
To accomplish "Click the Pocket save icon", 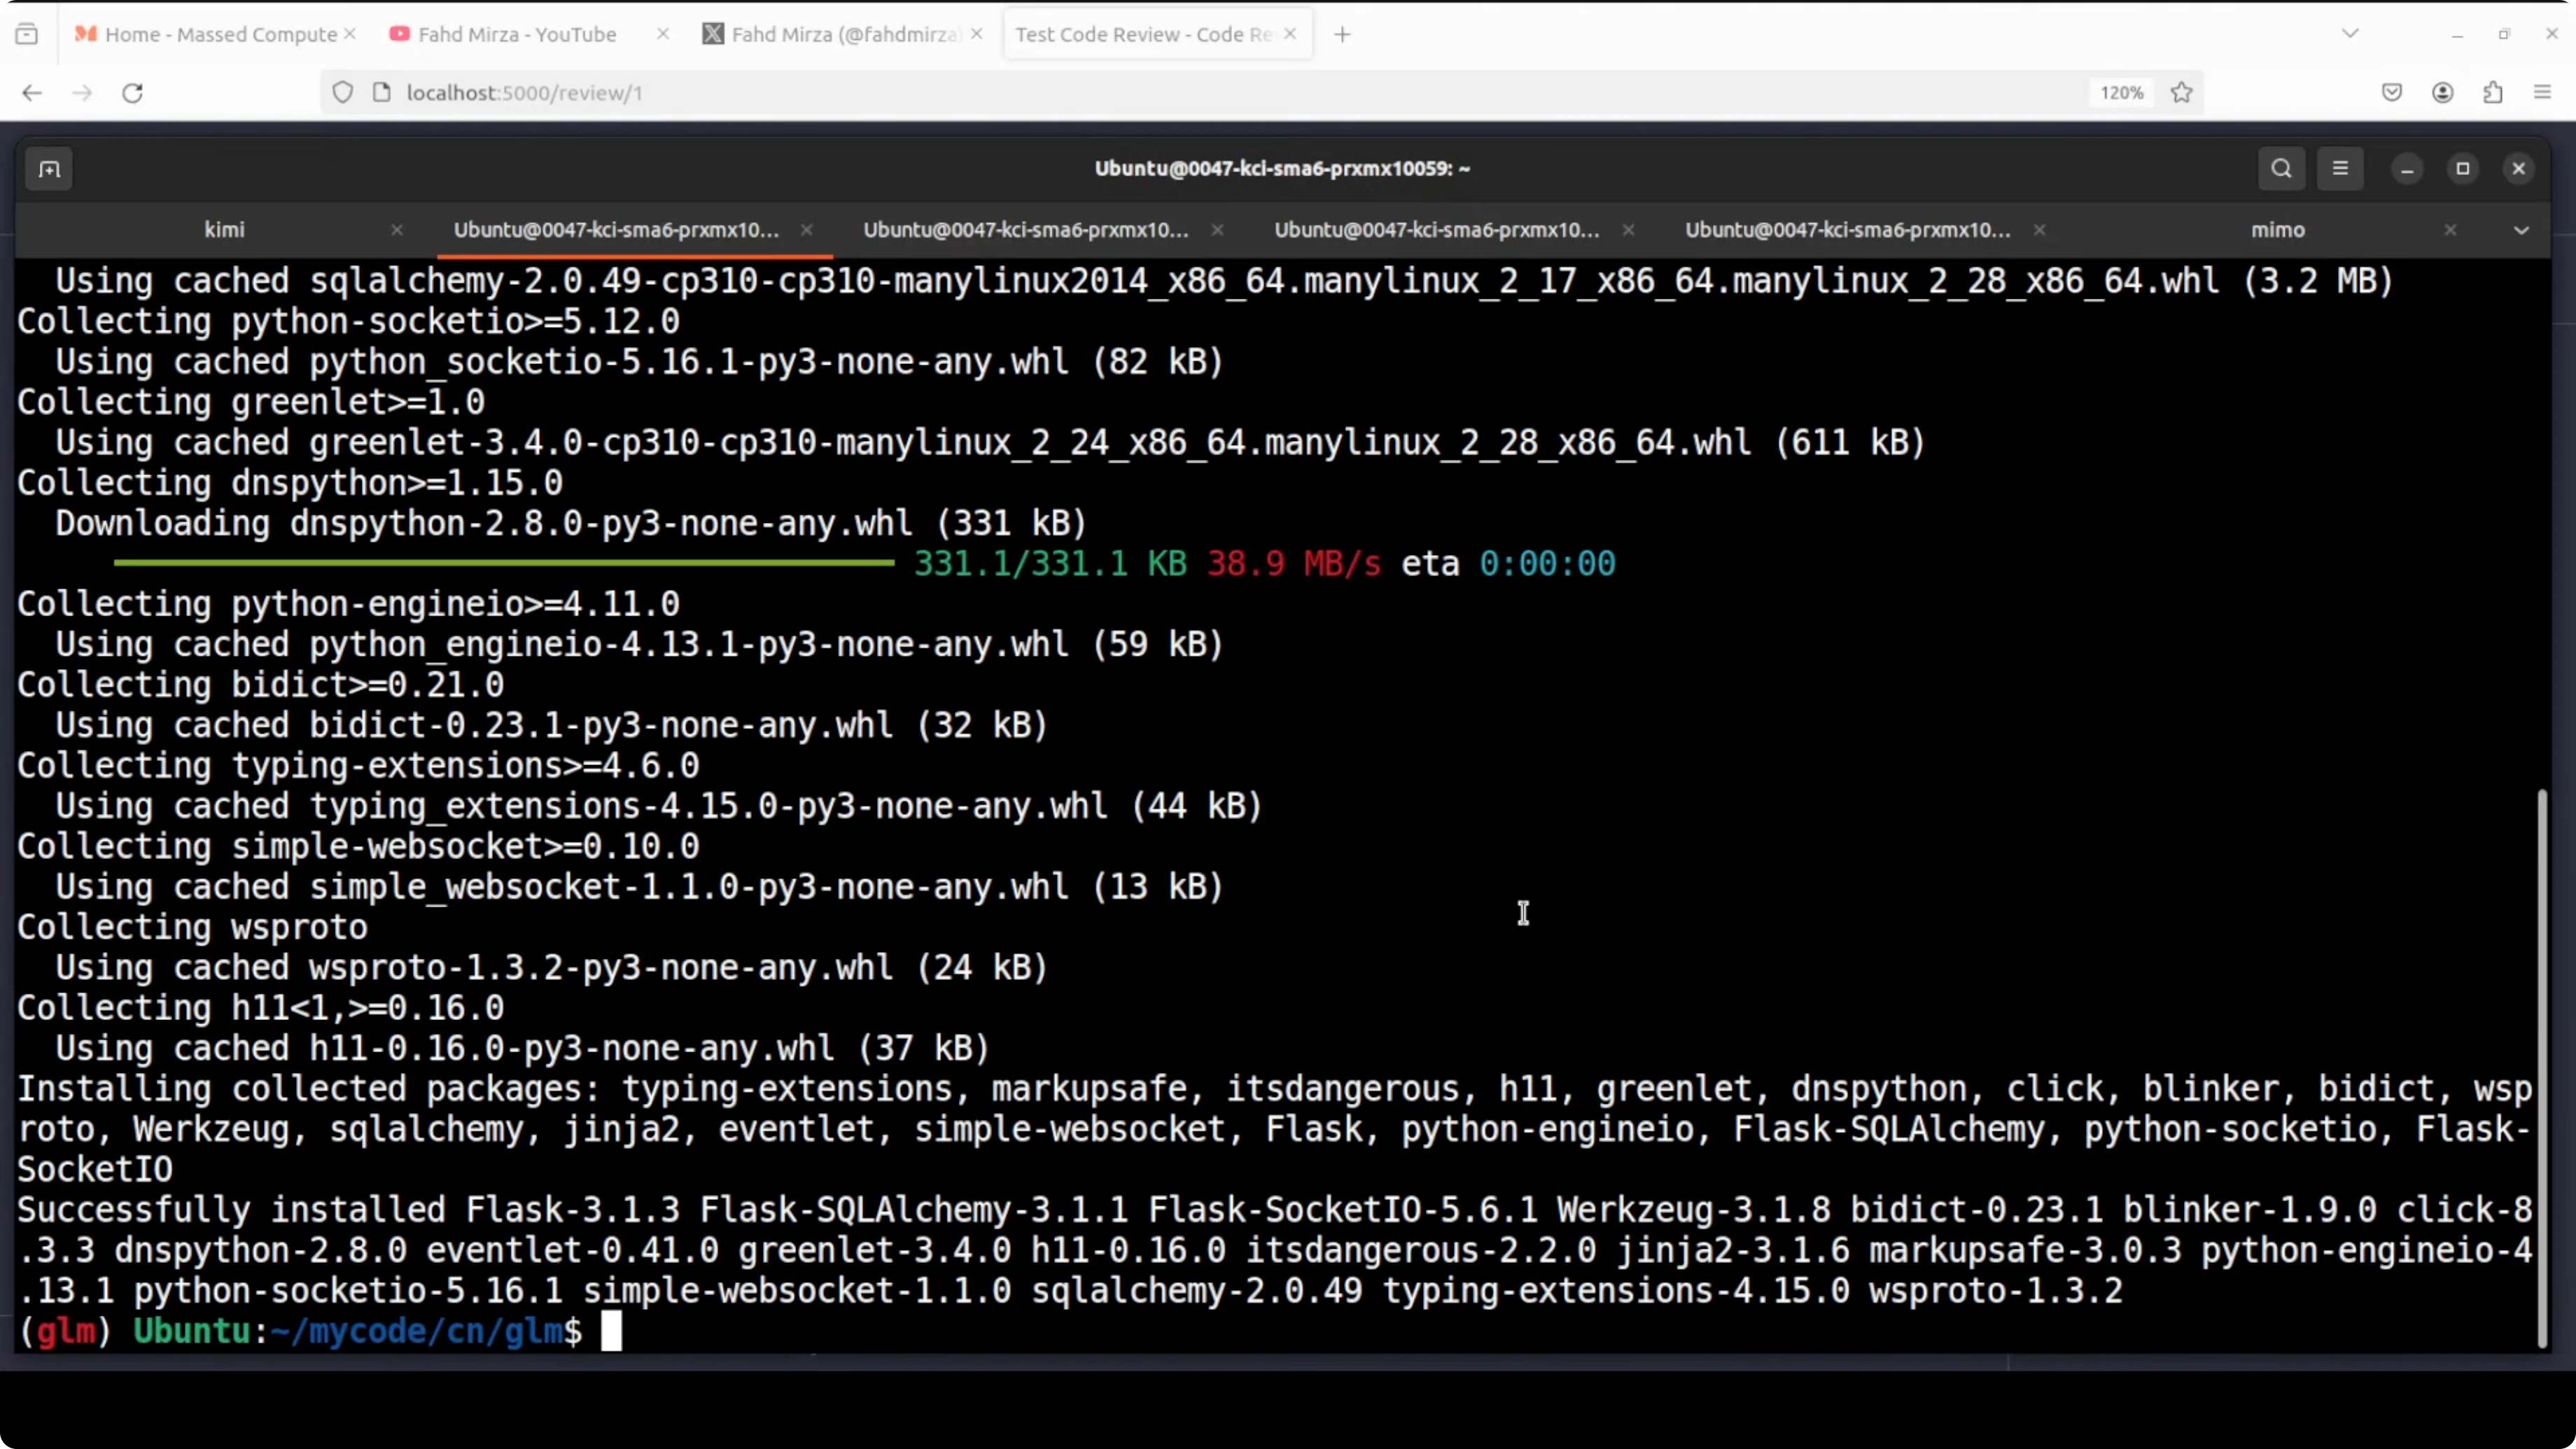I will (2392, 93).
